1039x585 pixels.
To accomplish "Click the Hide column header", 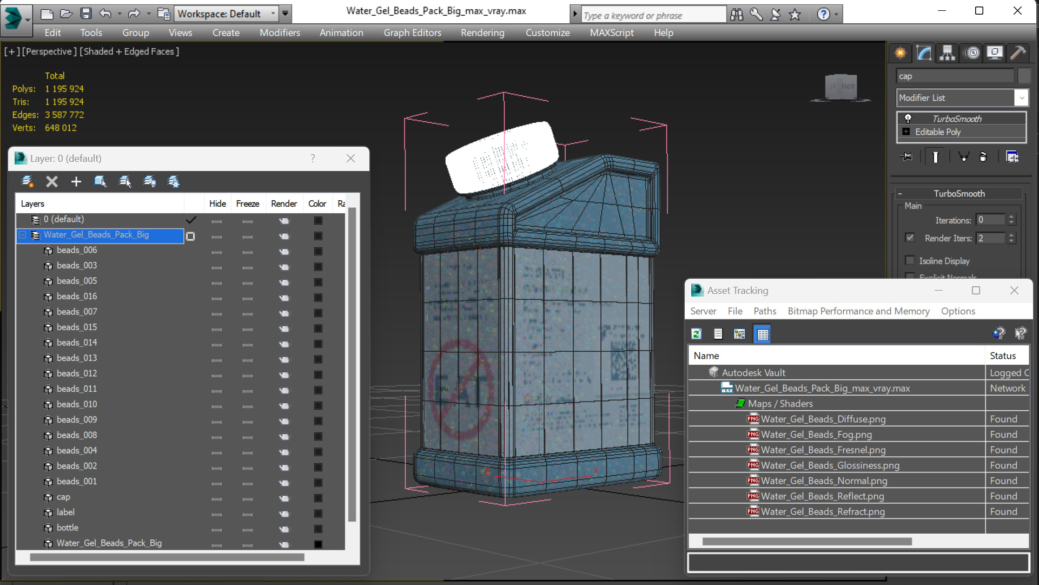I will 217,203.
